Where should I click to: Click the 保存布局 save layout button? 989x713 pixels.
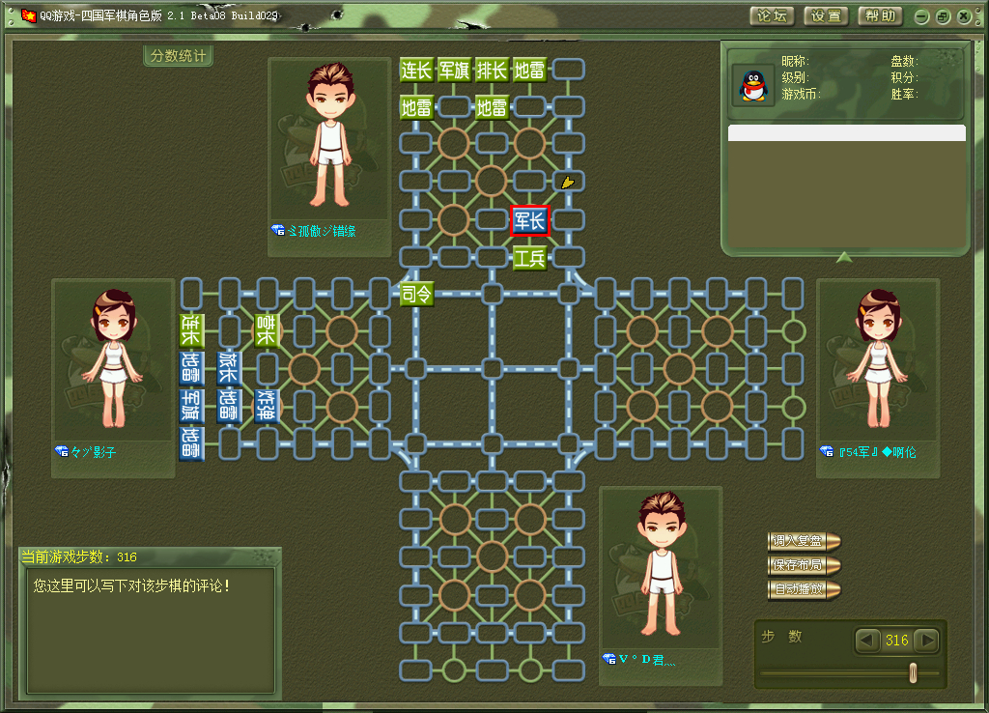[x=804, y=565]
